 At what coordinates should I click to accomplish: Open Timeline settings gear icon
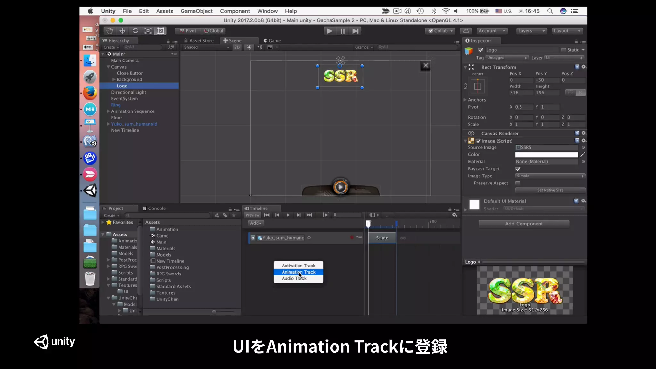pos(455,215)
